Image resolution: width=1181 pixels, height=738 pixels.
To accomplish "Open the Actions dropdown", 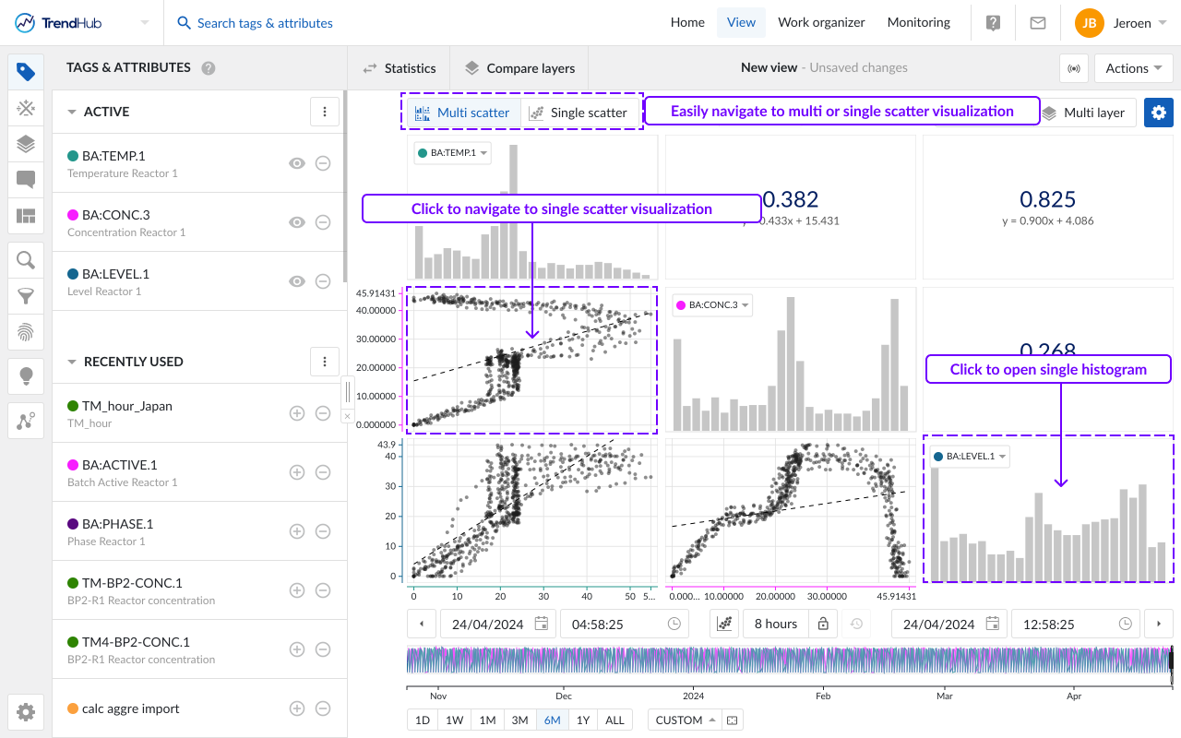I will point(1133,68).
